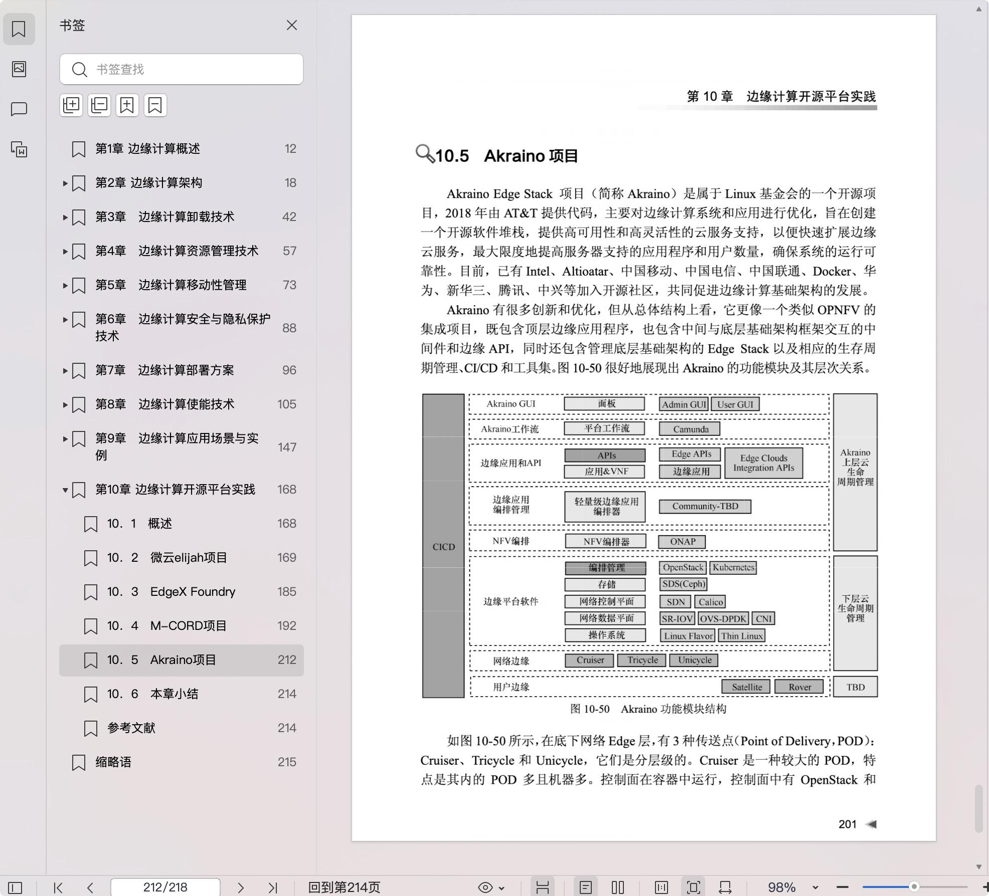Open the thumbnails panel icon in the sidebar
This screenshot has width=989, height=896.
coord(19,69)
